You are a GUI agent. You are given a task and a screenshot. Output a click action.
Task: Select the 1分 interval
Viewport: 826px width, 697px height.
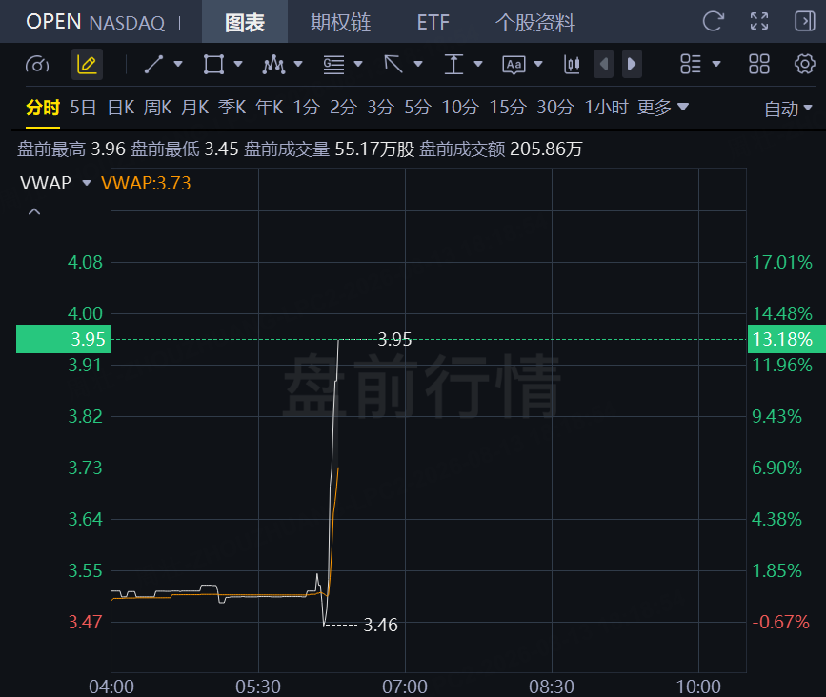tap(307, 108)
